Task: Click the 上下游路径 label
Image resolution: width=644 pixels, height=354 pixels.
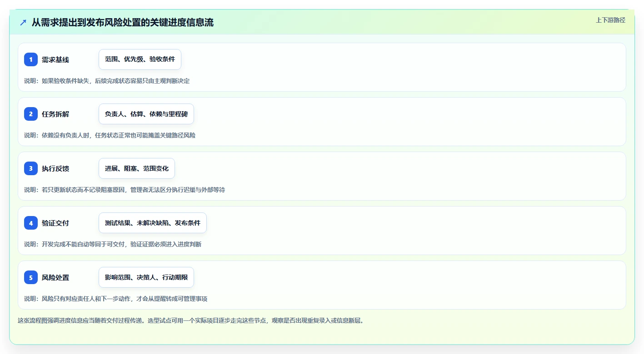Action: click(610, 20)
